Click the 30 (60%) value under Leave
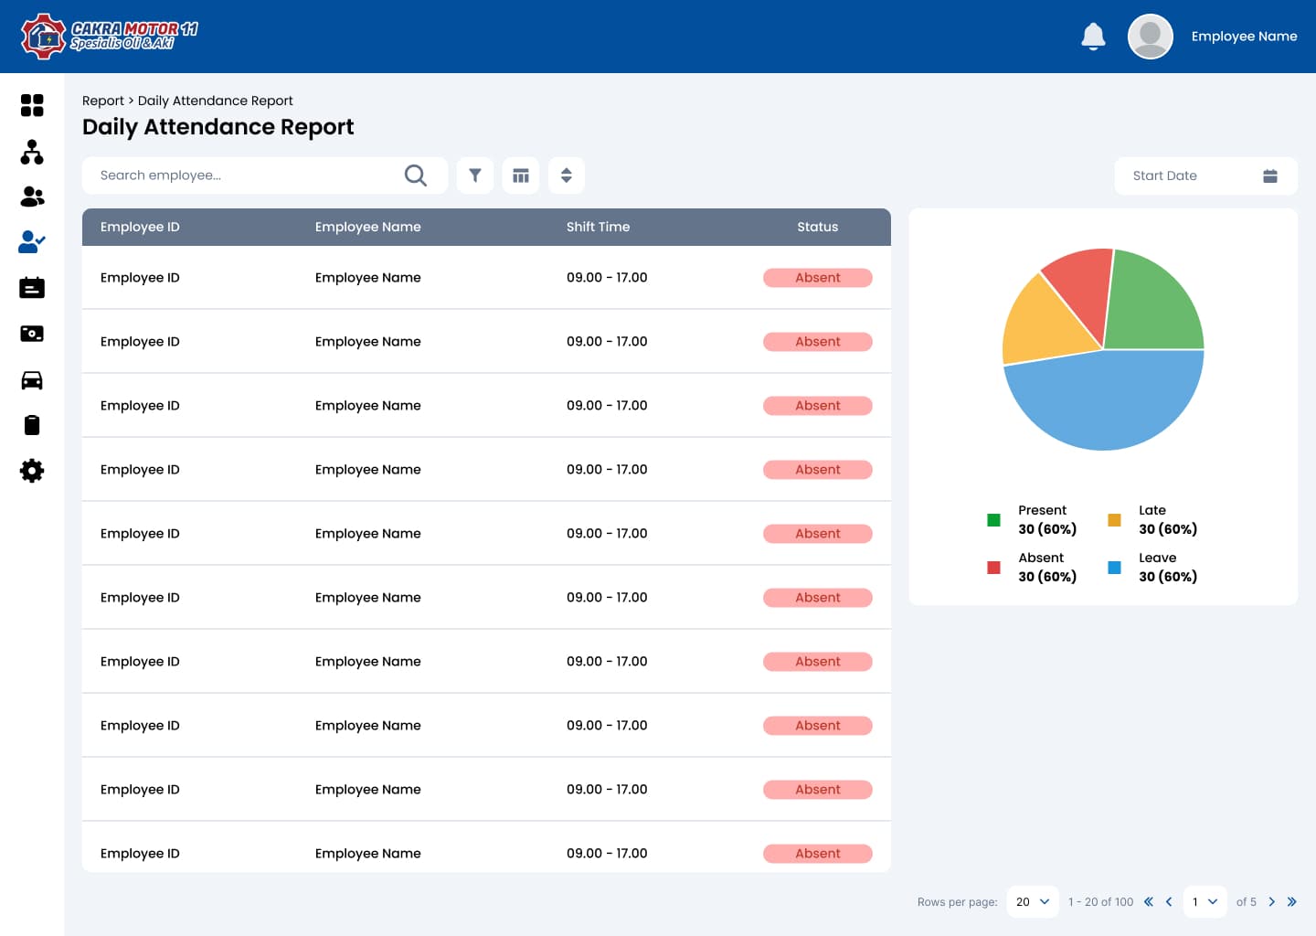The width and height of the screenshot is (1316, 936). point(1168,577)
